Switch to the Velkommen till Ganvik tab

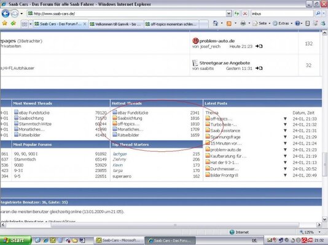[116, 24]
